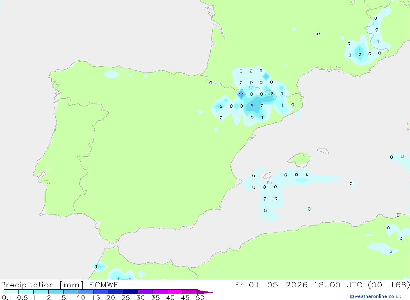This screenshot has width=410, height=300.
Task: Click the '15' legend label
Action: click(96, 298)
